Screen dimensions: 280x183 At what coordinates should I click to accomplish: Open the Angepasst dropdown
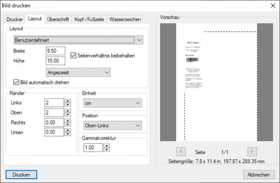pyautogui.click(x=78, y=73)
